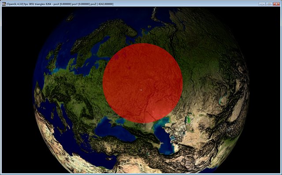Screen dimensions: 282x175
Task: Click the fps and triangles title text
Action: [x=38, y=4]
